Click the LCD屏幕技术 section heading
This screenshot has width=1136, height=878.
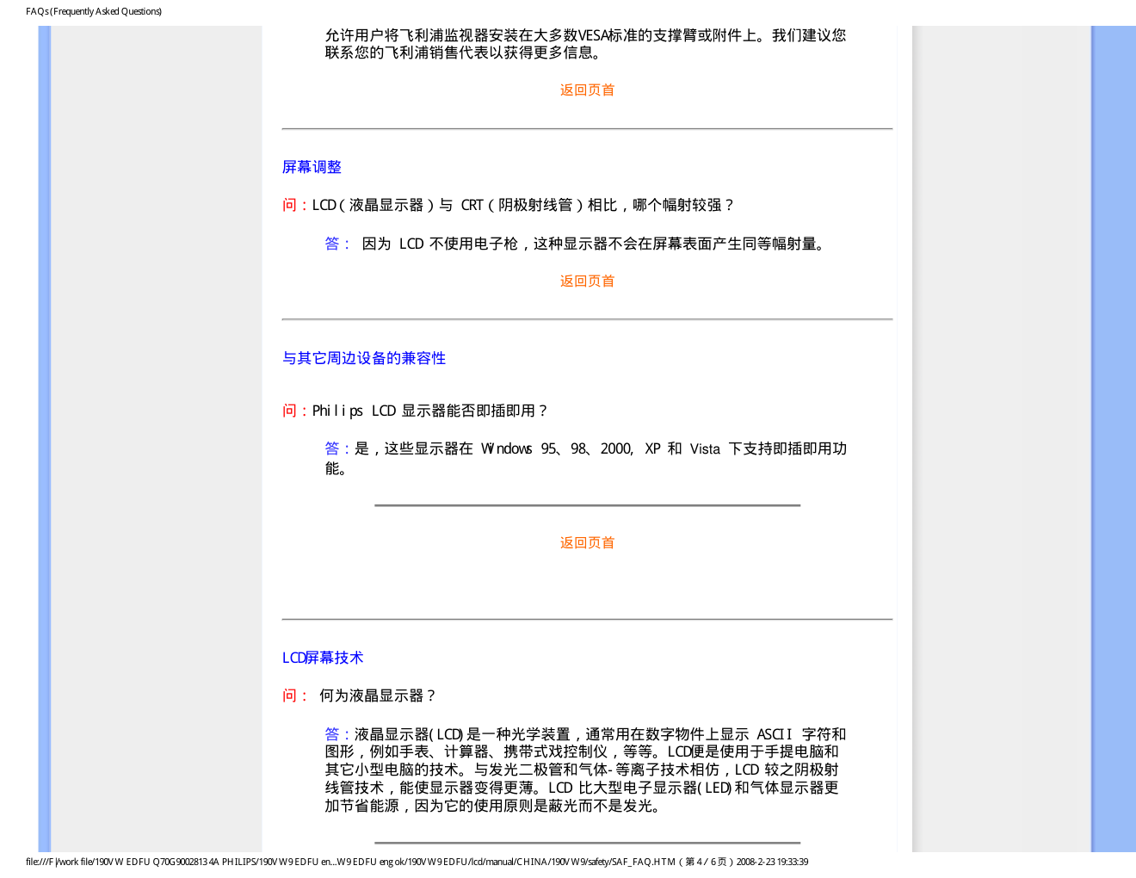tap(323, 658)
